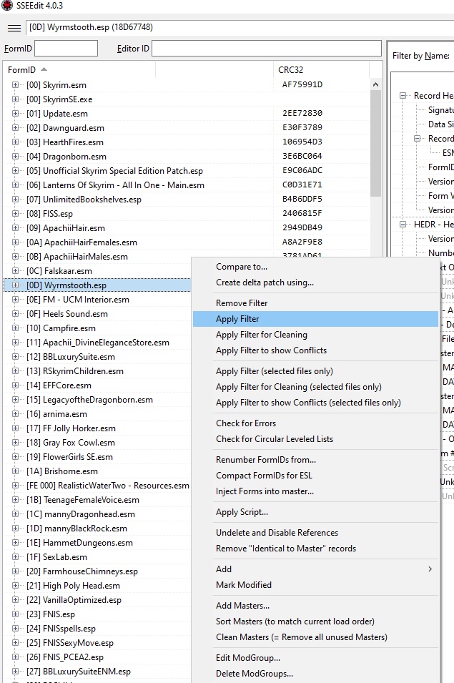454x683 pixels.
Task: Select RealisticWaterTwo - Resources.esm row
Action: pos(108,485)
